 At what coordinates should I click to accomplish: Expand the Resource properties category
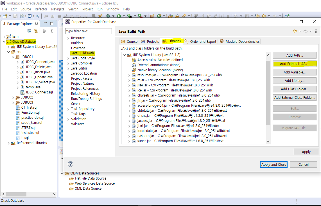[68, 38]
